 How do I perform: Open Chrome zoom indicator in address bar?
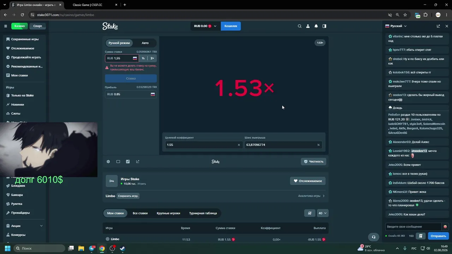(398, 15)
